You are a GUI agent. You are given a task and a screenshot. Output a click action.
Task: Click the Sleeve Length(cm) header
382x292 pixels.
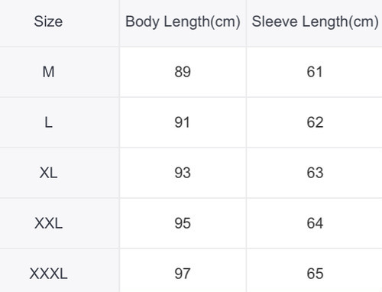(x=315, y=22)
